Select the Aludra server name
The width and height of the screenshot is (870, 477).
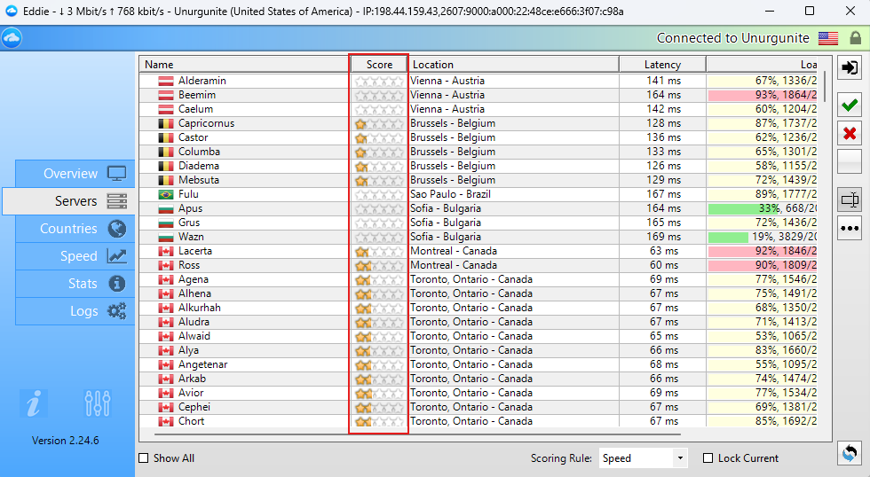(194, 322)
